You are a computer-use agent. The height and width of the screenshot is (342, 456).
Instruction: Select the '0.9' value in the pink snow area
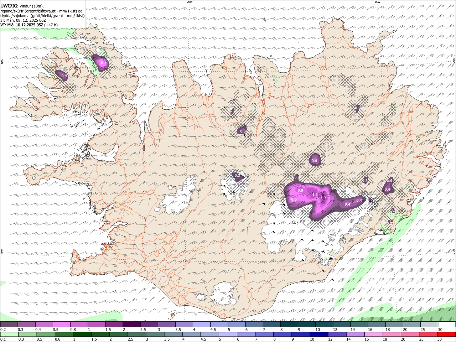pos(300,191)
